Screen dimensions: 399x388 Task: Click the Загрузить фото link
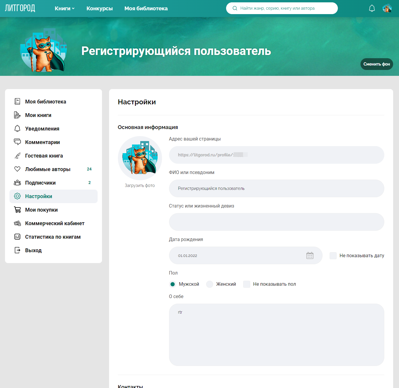tap(140, 185)
